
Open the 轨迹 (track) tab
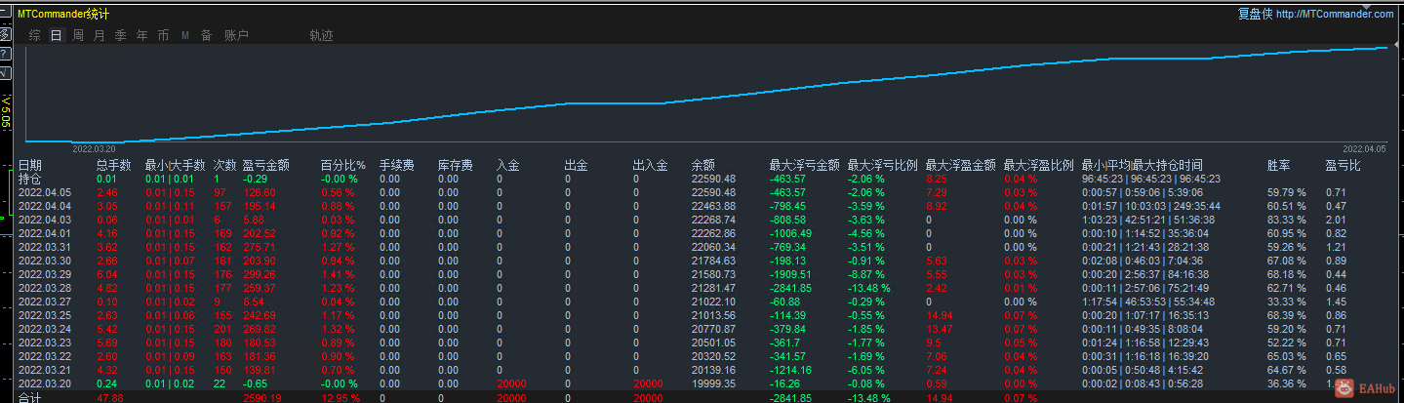(x=321, y=35)
